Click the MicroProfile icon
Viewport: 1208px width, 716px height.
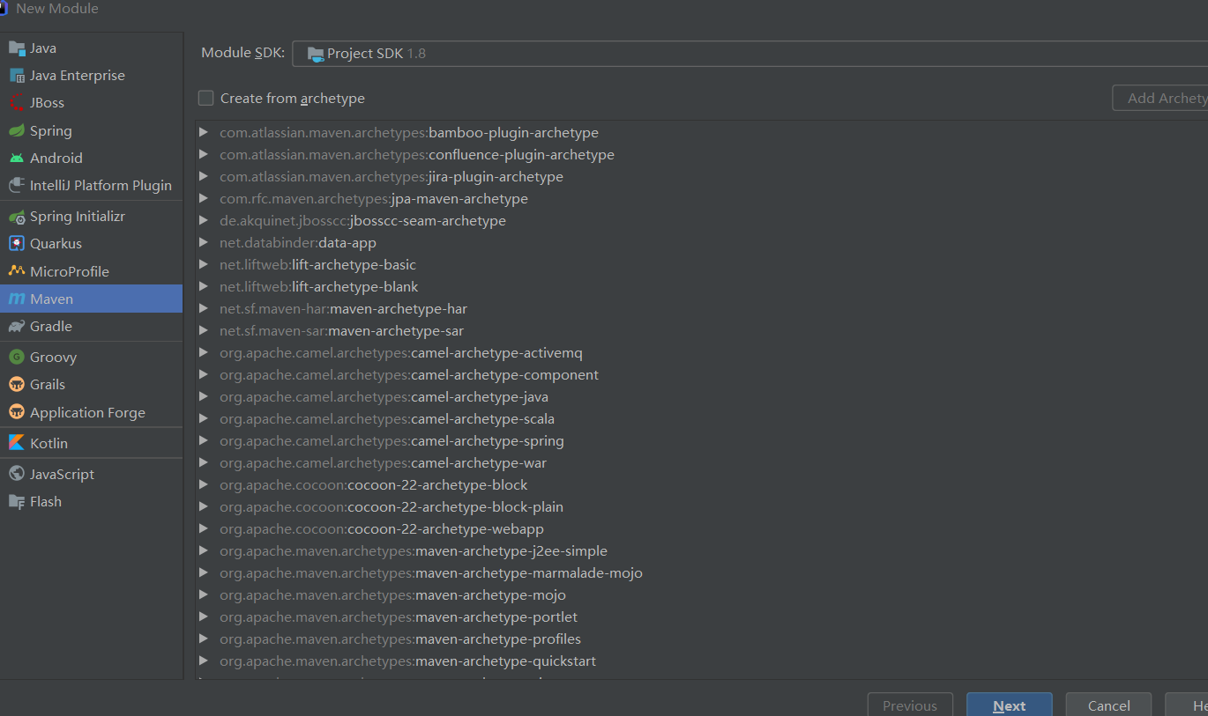16,271
